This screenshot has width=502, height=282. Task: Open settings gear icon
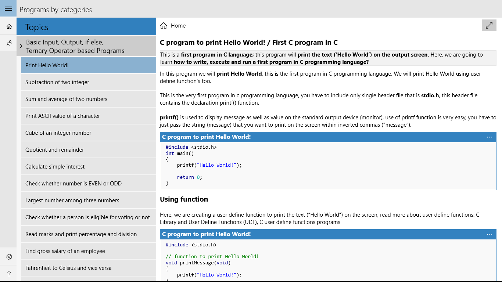coord(9,257)
